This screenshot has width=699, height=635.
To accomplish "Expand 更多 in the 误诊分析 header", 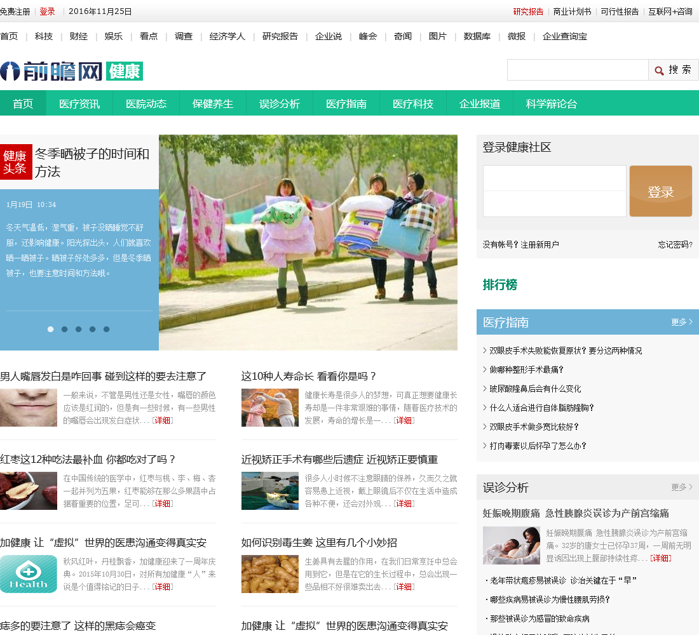I will pos(682,487).
